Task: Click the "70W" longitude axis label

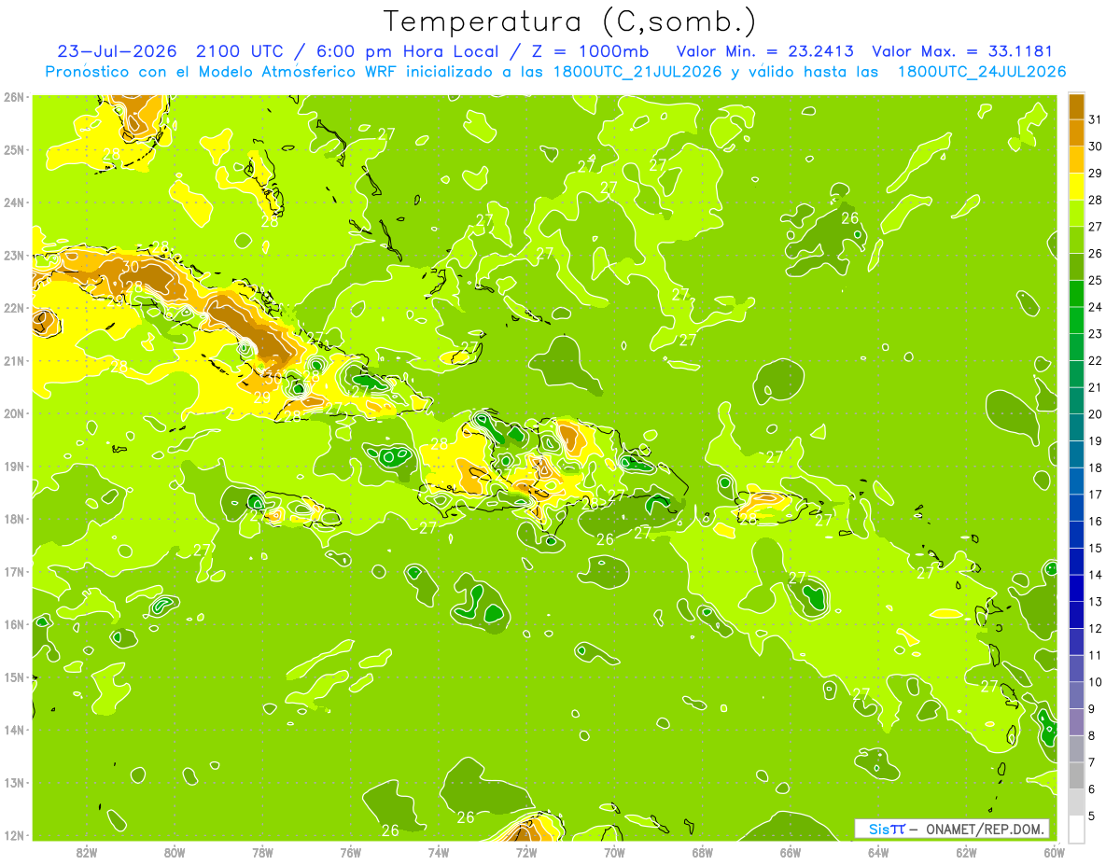Action: 614,852
